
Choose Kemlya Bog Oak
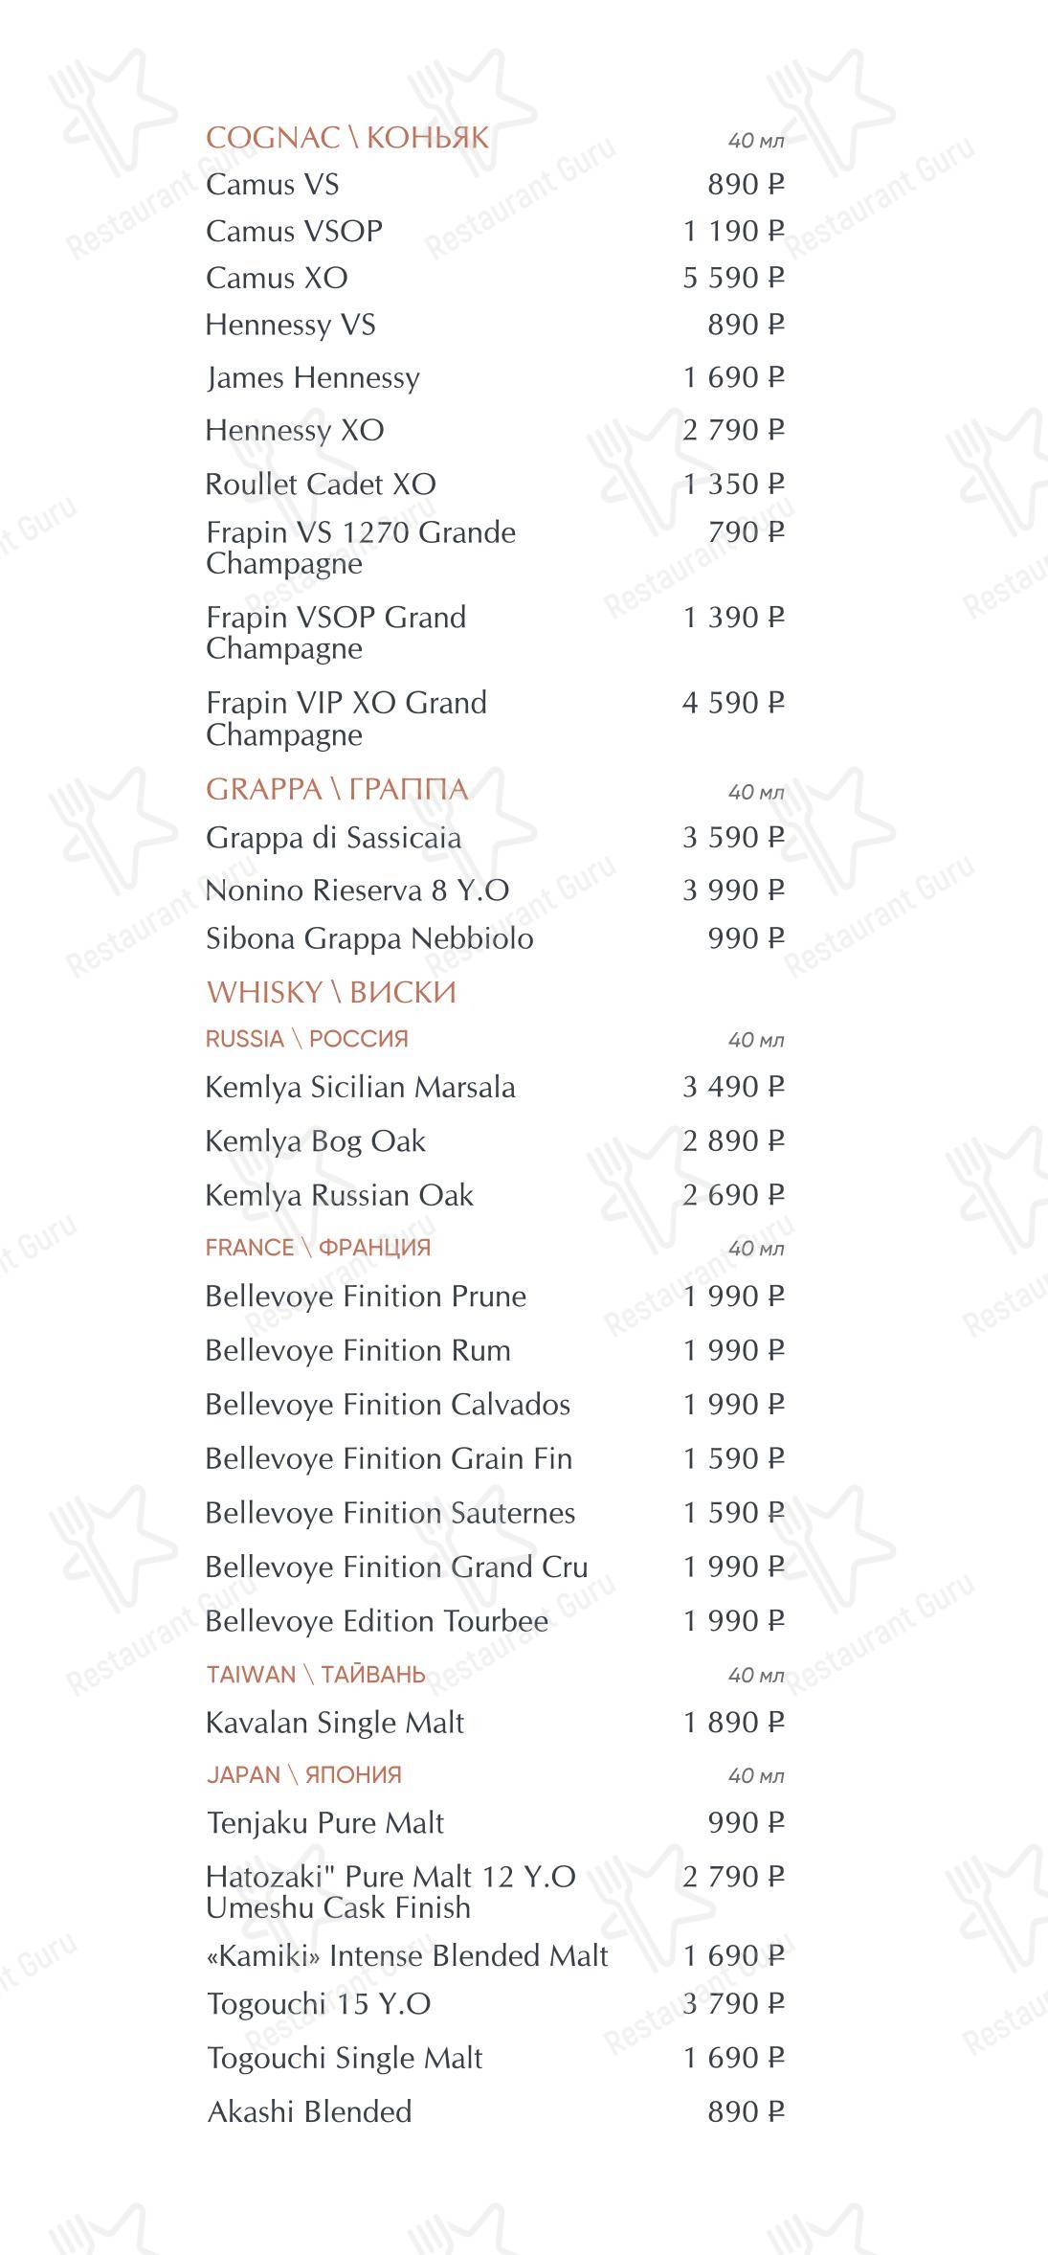click(x=316, y=1142)
